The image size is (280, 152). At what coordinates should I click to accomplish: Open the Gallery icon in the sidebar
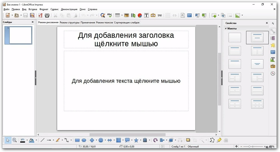click(273, 67)
